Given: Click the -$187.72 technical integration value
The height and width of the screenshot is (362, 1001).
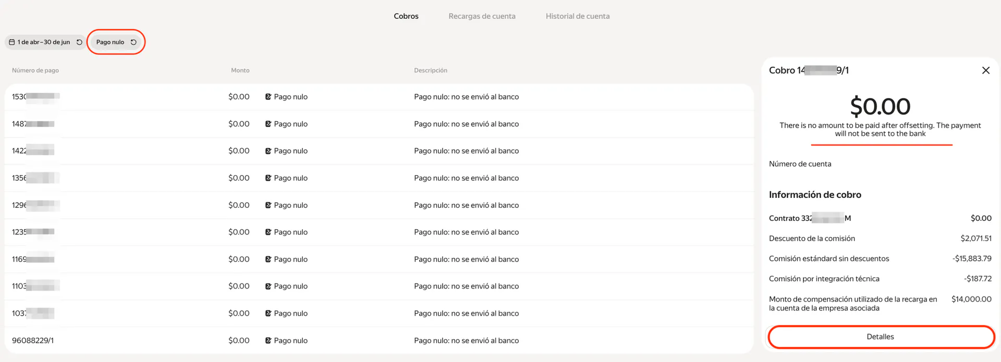Looking at the screenshot, I should tap(978, 279).
